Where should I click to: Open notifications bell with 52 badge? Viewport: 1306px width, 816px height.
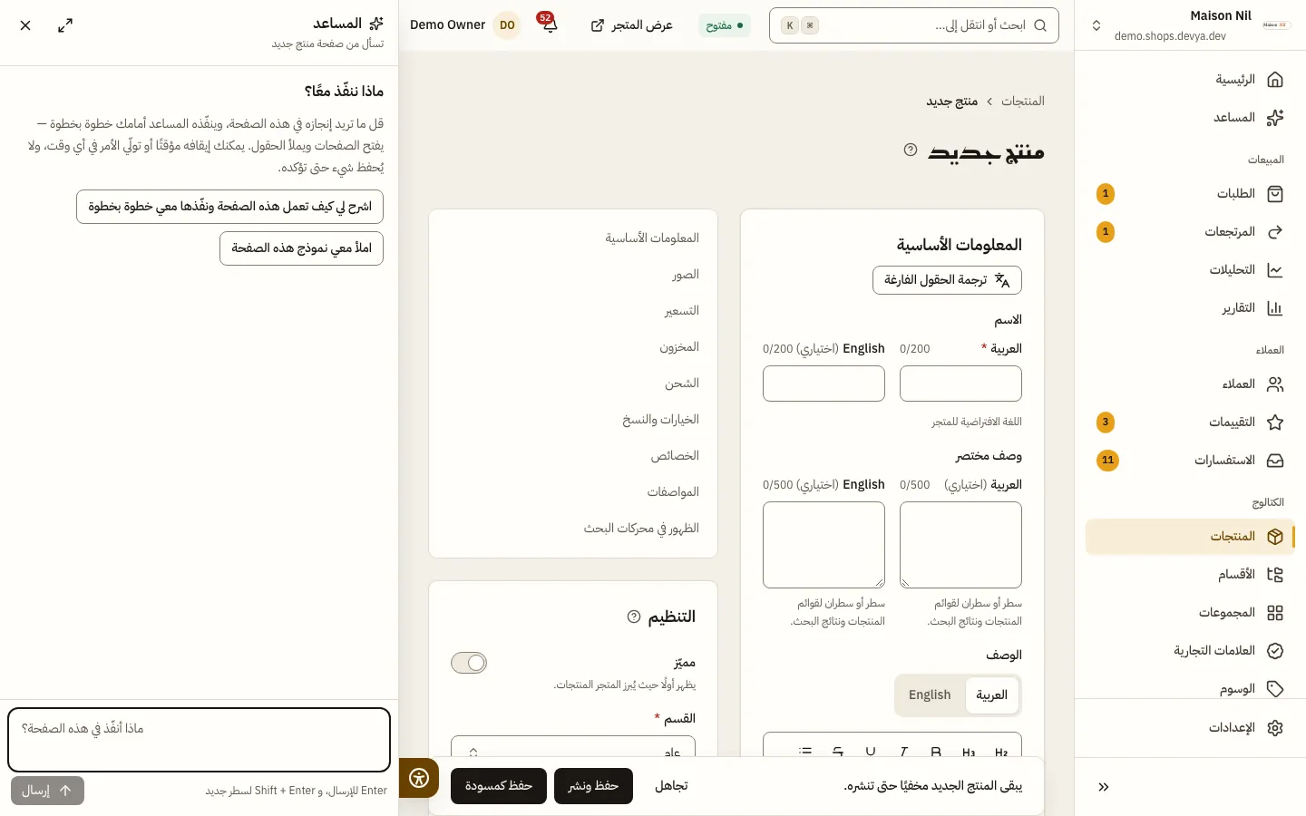[x=549, y=24]
